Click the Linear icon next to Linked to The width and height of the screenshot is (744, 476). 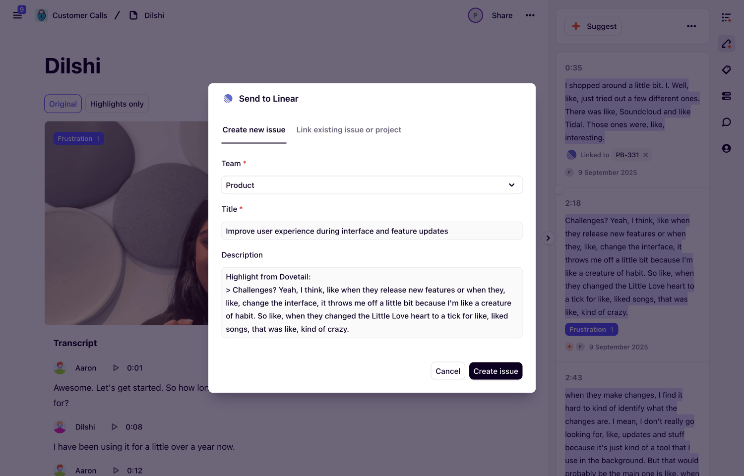click(x=571, y=155)
